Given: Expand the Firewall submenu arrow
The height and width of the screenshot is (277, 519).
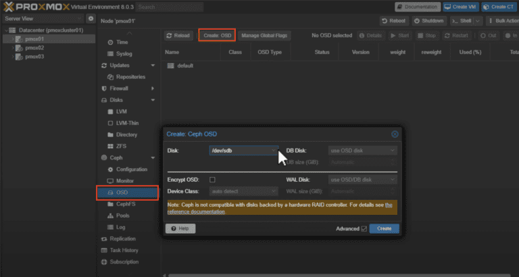Looking at the screenshot, I should tap(153, 89).
